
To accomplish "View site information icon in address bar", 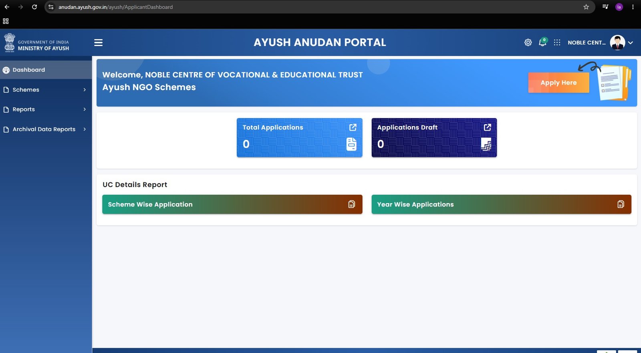I will [51, 7].
